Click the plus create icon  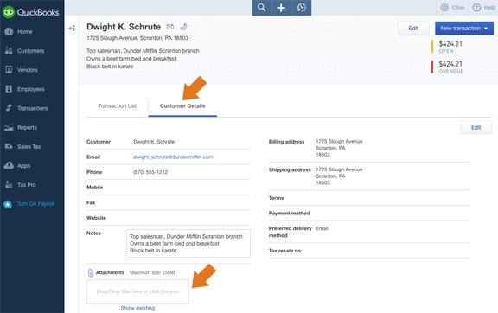tap(281, 8)
